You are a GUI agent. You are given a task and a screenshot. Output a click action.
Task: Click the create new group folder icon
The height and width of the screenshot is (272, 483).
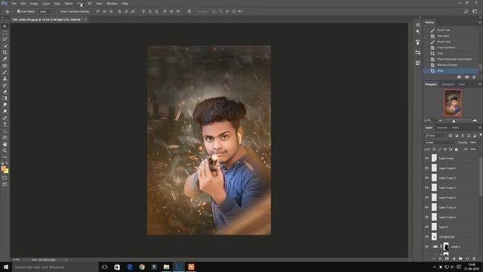pyautogui.click(x=460, y=258)
